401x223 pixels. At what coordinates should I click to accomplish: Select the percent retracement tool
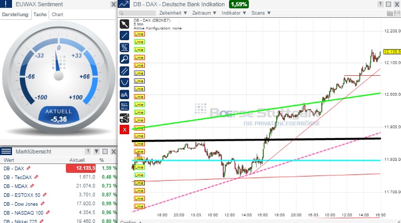click(x=124, y=48)
